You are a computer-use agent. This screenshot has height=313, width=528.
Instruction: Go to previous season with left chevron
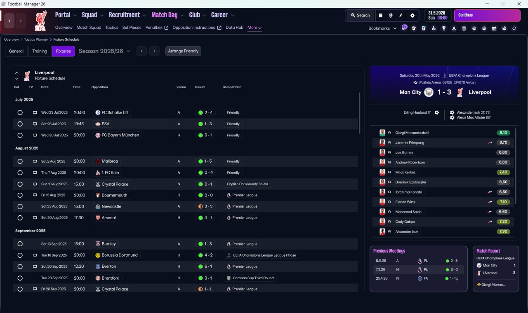[x=141, y=51]
